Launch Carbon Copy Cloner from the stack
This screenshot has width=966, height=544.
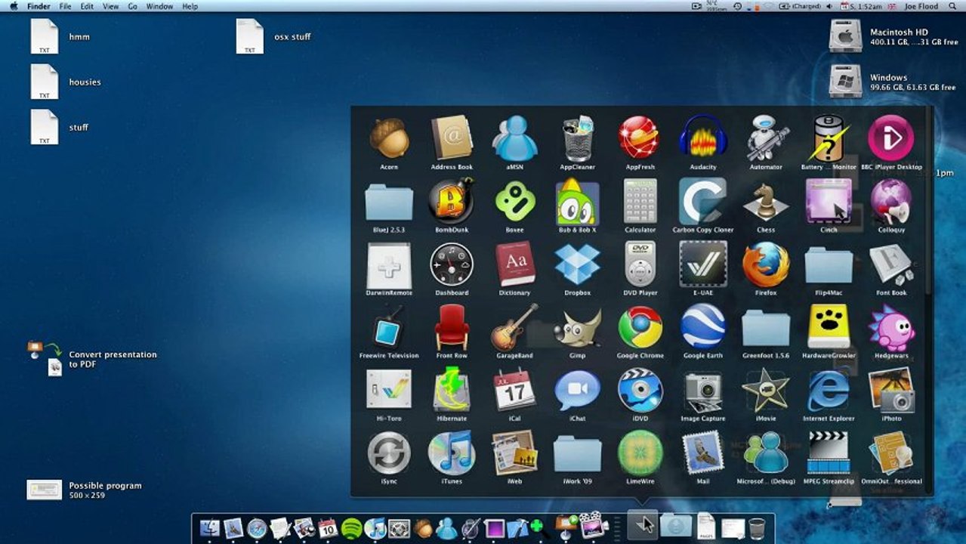703,200
